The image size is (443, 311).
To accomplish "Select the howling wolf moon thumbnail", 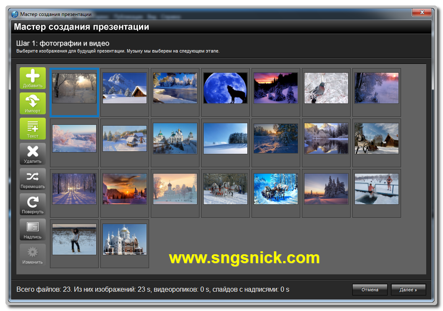I will [x=225, y=88].
